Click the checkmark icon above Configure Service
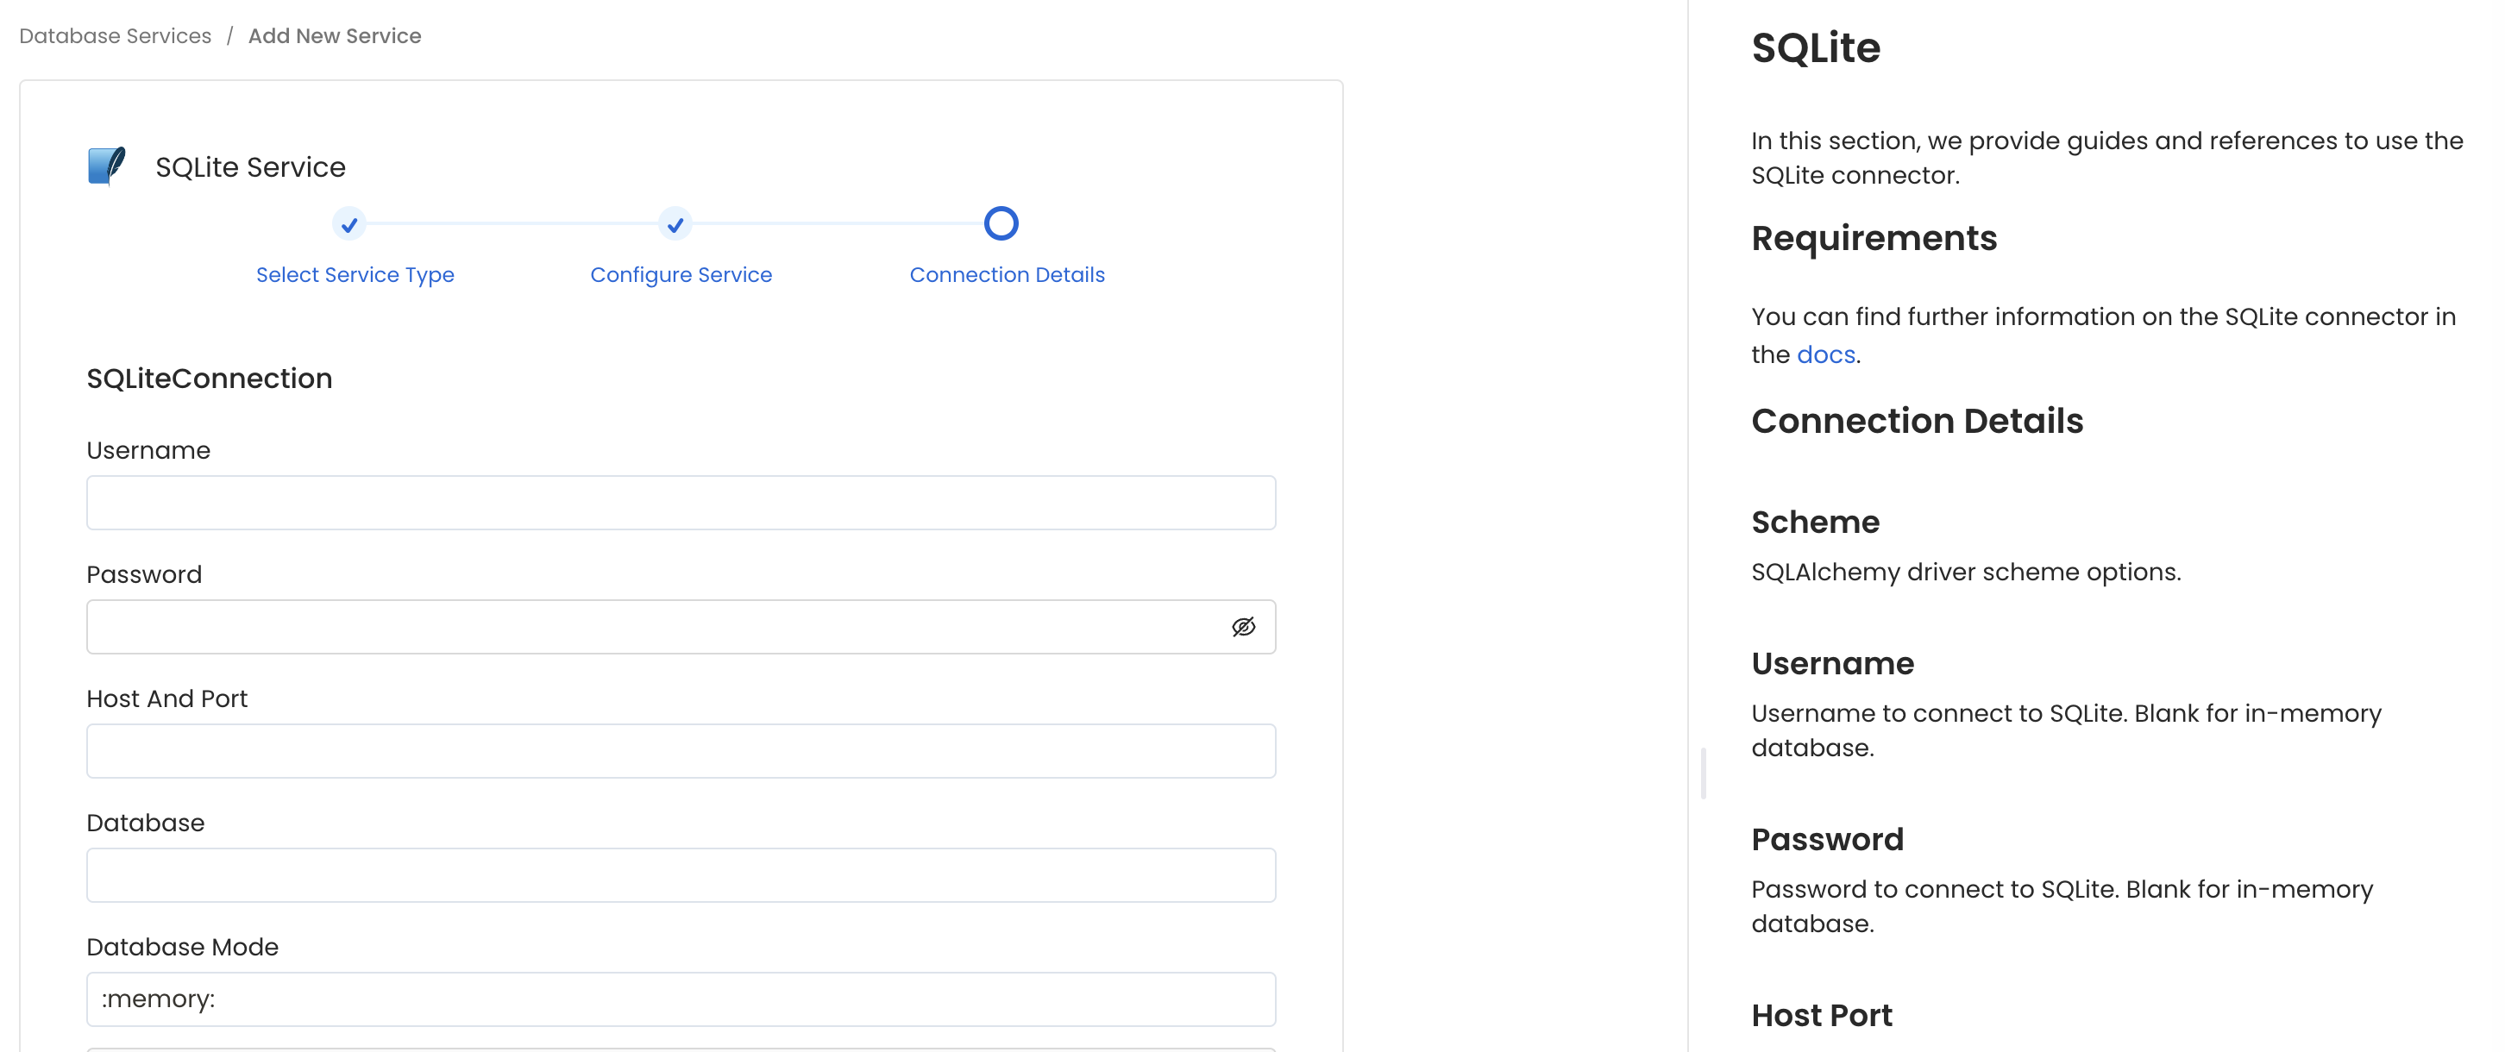The image size is (2505, 1052). coord(675,224)
